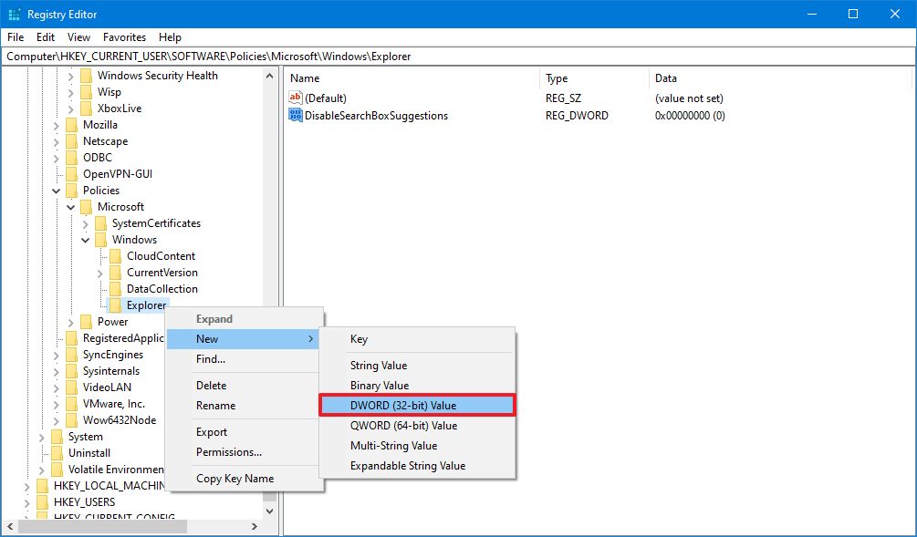Screen dimensions: 917x537
Task: Expand the CurrentVersion key
Action: coord(100,273)
